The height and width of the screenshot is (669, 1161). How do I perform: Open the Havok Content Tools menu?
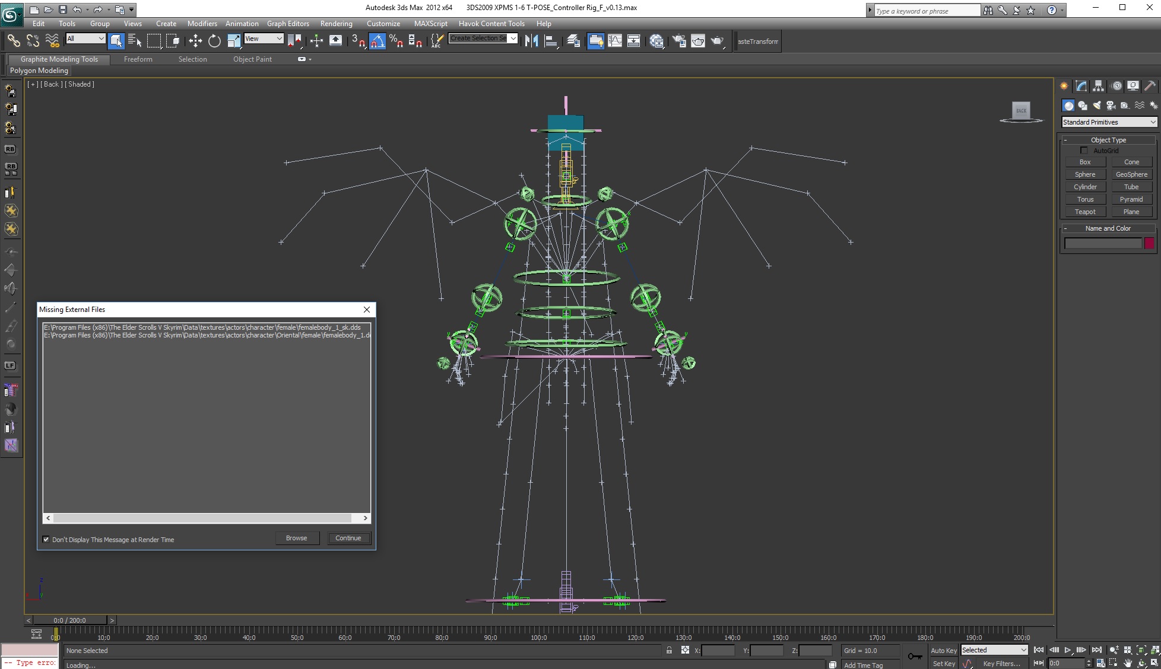tap(491, 24)
